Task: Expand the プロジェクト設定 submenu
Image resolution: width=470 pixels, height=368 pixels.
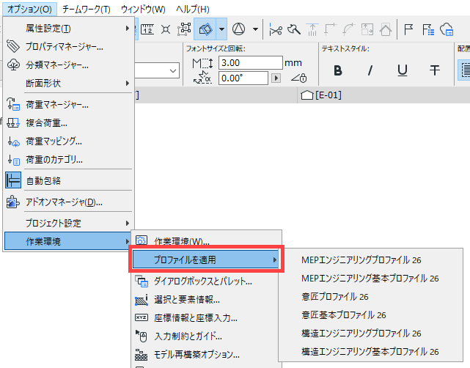Action: (x=69, y=223)
